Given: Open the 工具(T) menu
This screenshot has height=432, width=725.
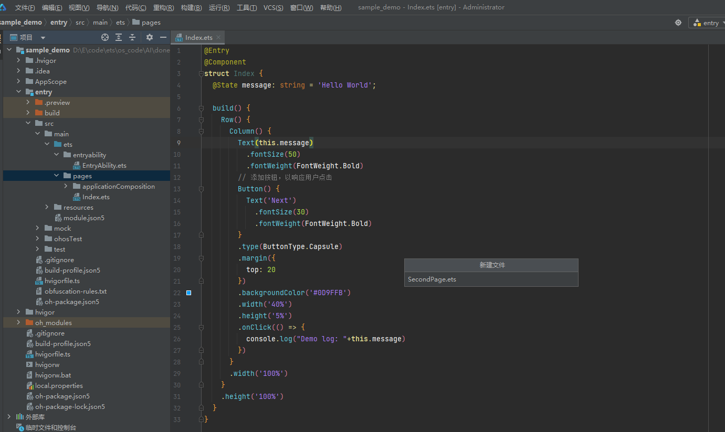Looking at the screenshot, I should (247, 7).
